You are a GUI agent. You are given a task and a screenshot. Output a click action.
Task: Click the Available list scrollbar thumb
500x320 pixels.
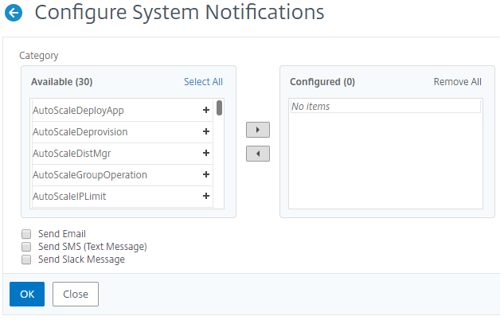coord(219,107)
